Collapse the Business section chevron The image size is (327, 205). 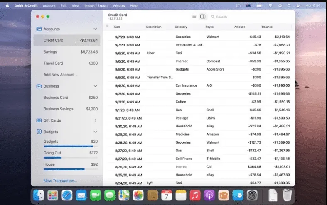click(95, 86)
